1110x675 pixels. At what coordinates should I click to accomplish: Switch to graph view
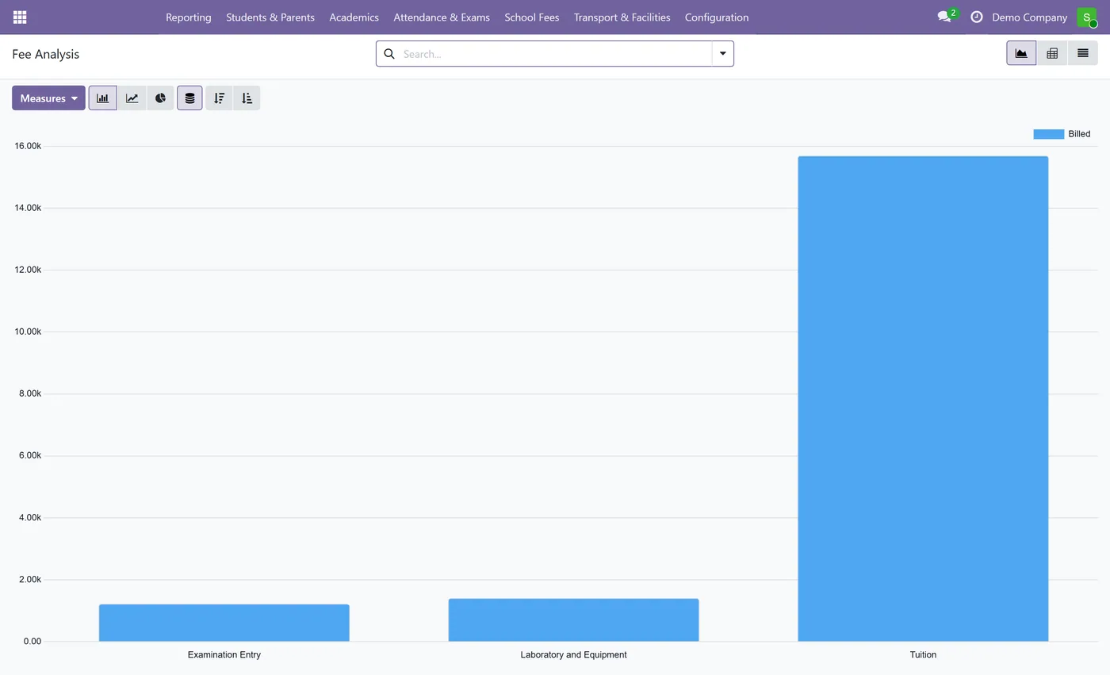(x=1021, y=53)
